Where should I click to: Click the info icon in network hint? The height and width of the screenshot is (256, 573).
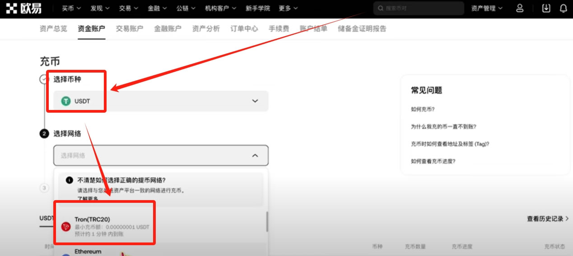[69, 180]
